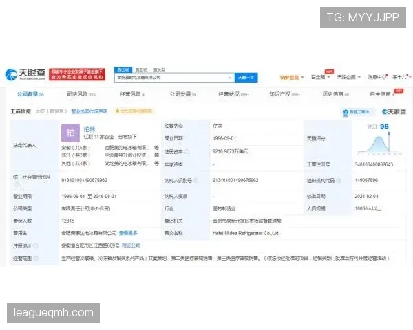Image resolution: width=413 pixels, height=330 pixels.
Task: Open the 司法风险 tab
Action: coord(81,94)
